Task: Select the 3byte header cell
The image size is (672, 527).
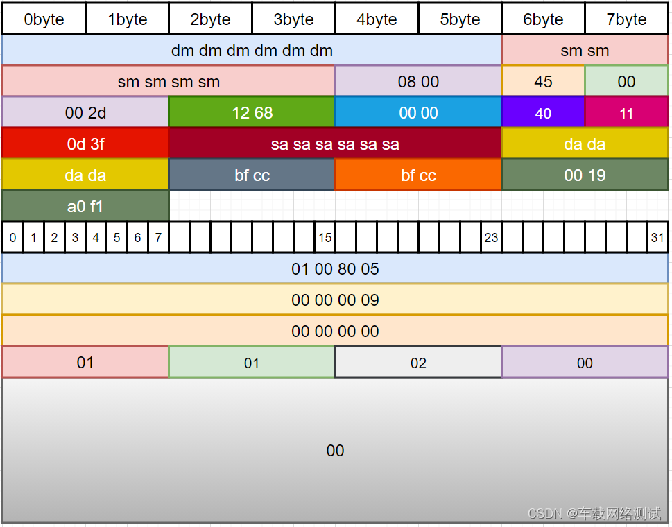Action: (293, 19)
